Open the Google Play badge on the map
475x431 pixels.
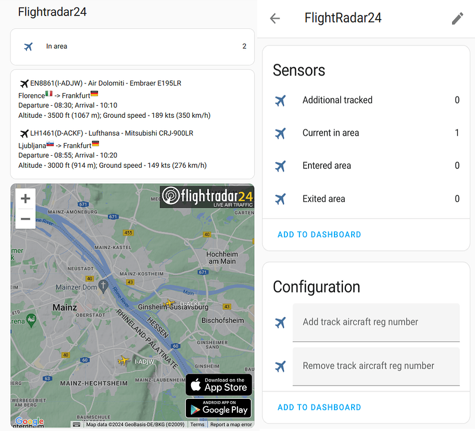point(219,409)
